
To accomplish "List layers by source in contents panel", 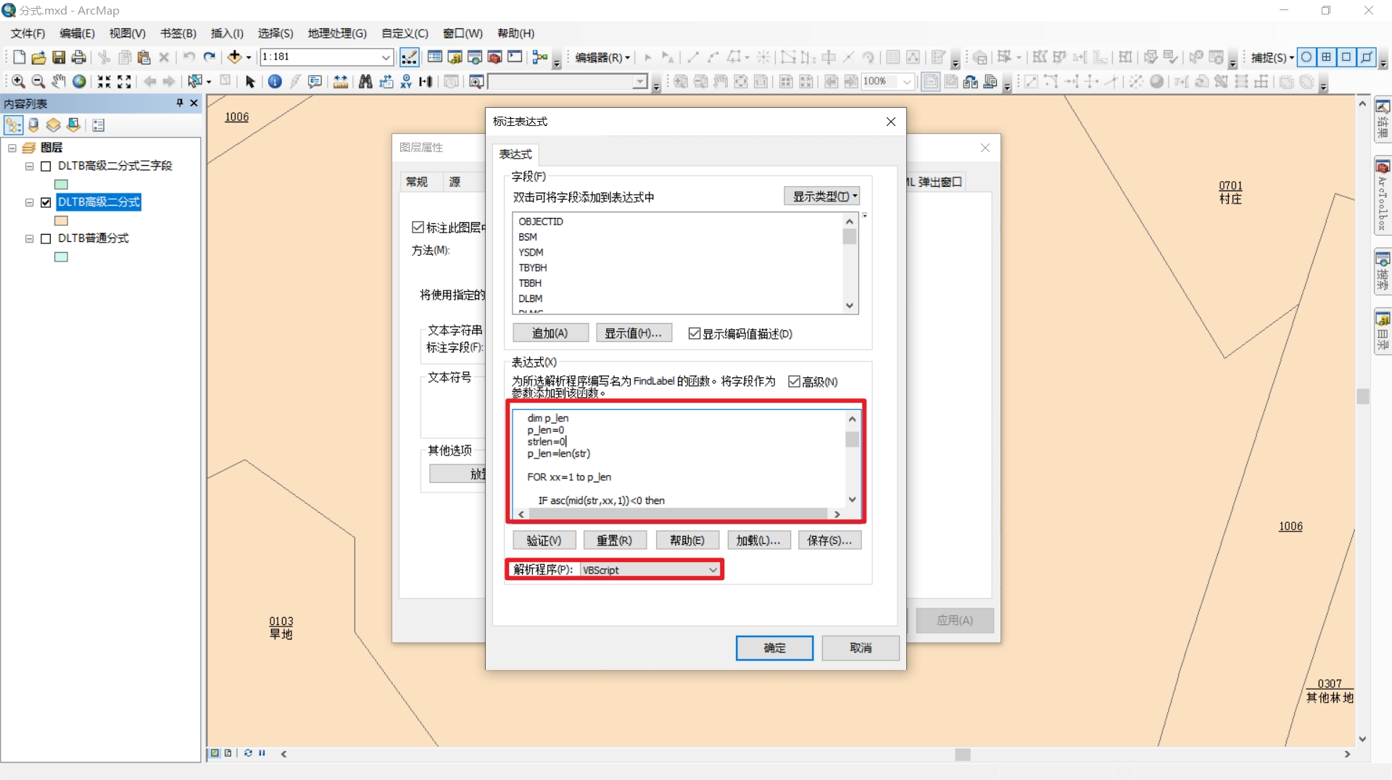I will [x=33, y=125].
